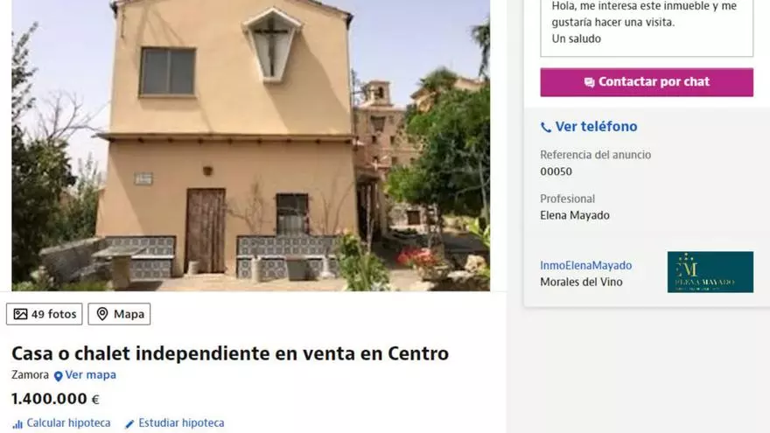Click the bar chart icon for Calcular hipoteca
Viewport: 770px width, 433px height.
(x=17, y=424)
